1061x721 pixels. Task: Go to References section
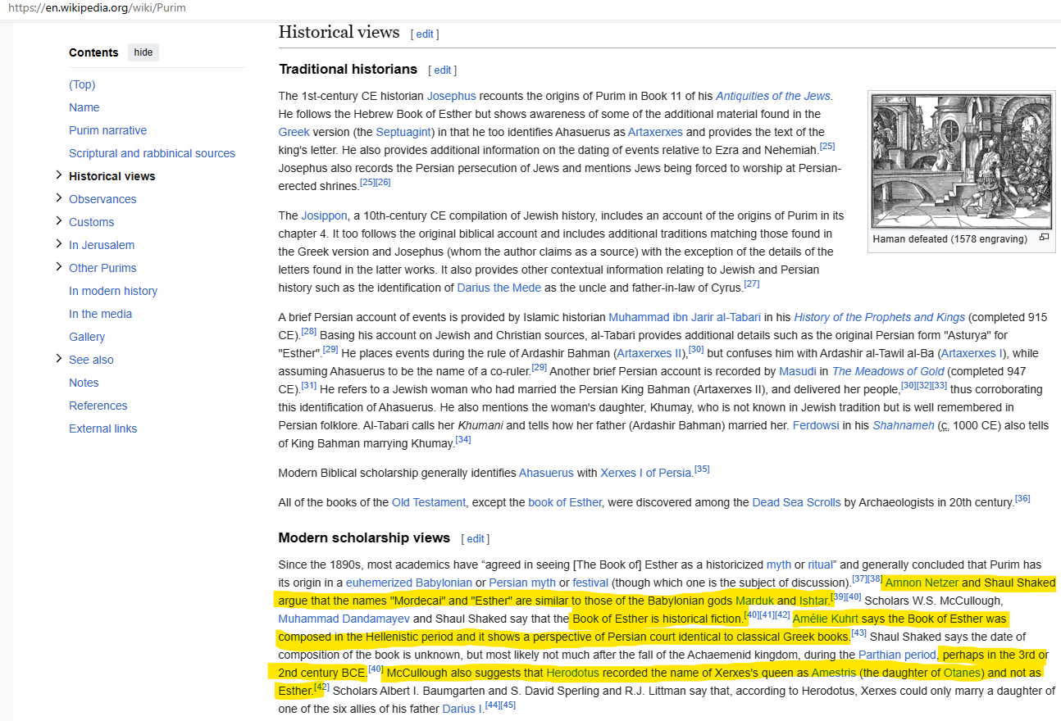(98, 406)
